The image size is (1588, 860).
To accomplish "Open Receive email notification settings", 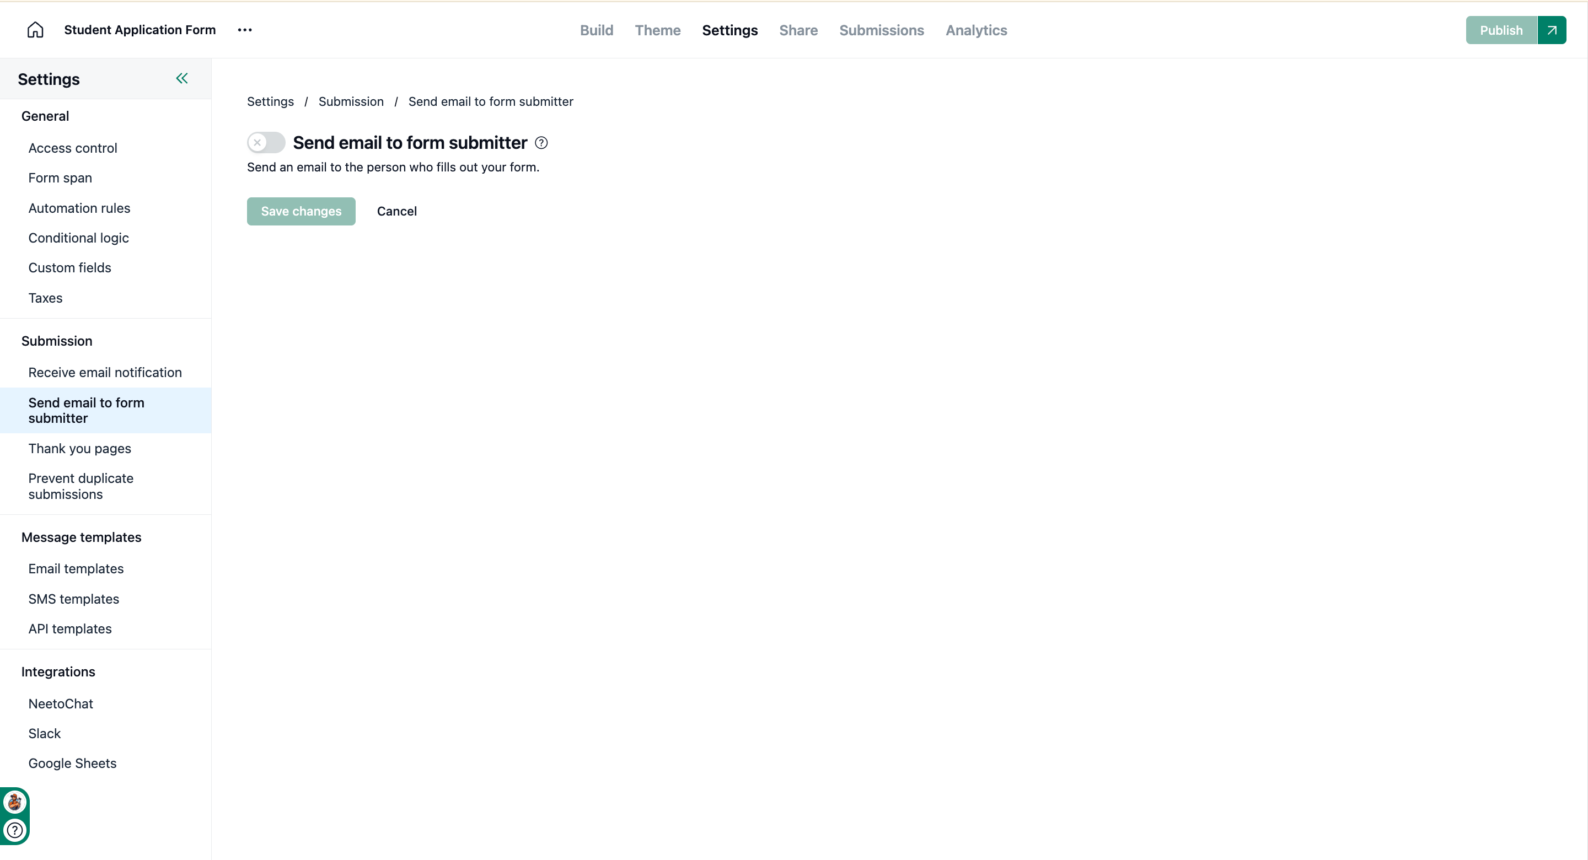I will click(105, 372).
